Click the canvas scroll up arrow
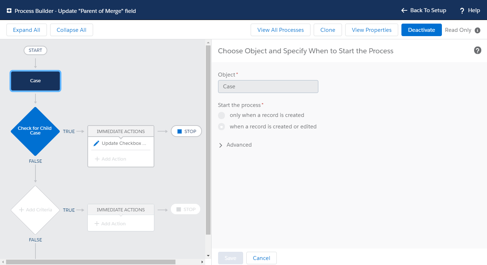This screenshot has width=487, height=265. pos(208,42)
